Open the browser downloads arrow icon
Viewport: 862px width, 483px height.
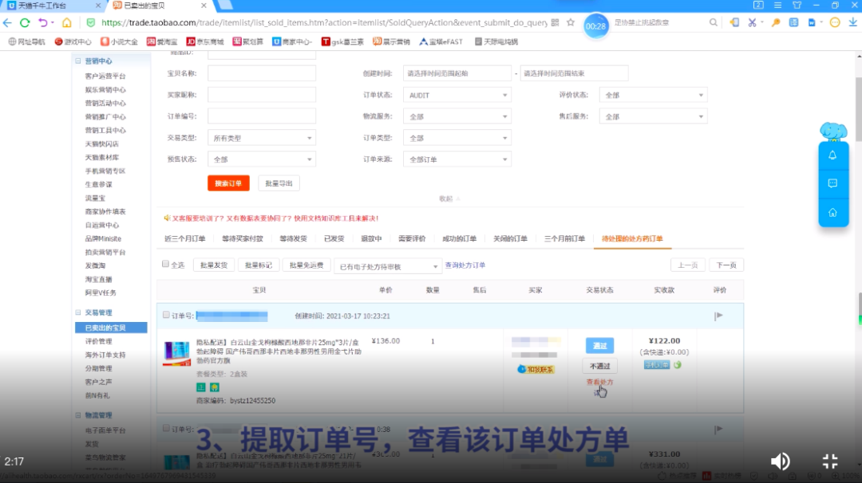coord(852,22)
